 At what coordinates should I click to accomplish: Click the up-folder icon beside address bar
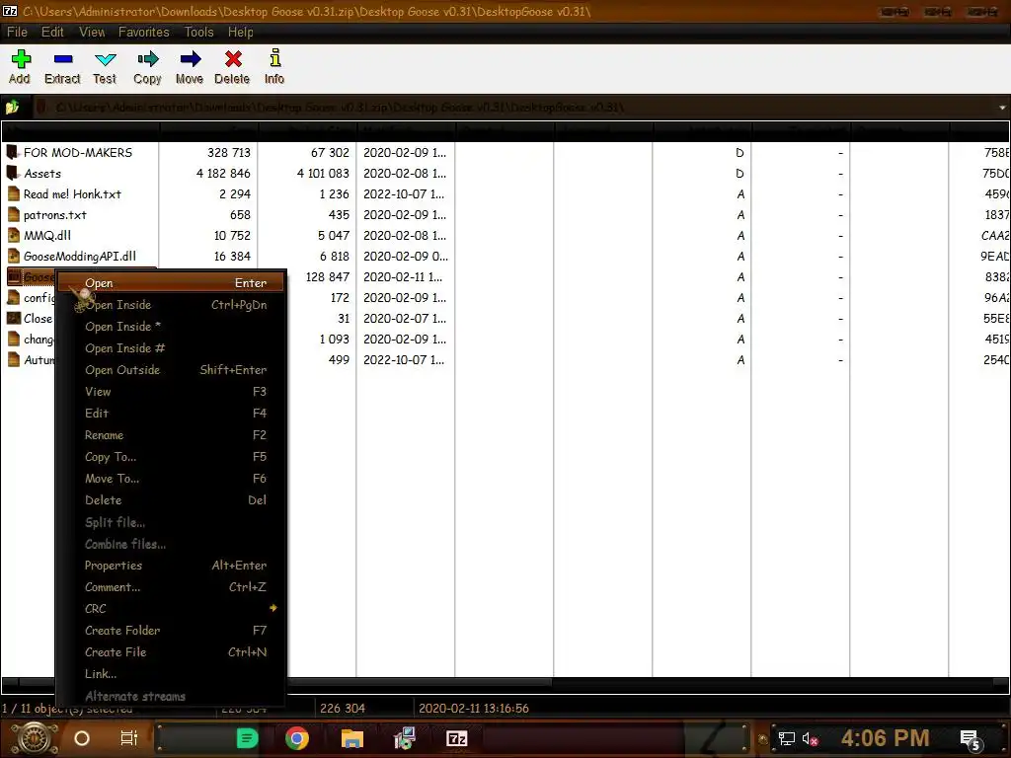point(12,107)
